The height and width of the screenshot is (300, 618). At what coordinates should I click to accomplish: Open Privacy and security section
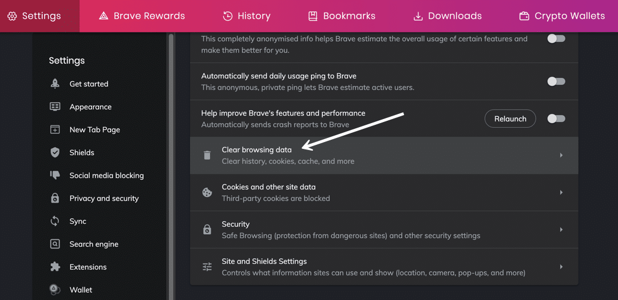tap(104, 198)
